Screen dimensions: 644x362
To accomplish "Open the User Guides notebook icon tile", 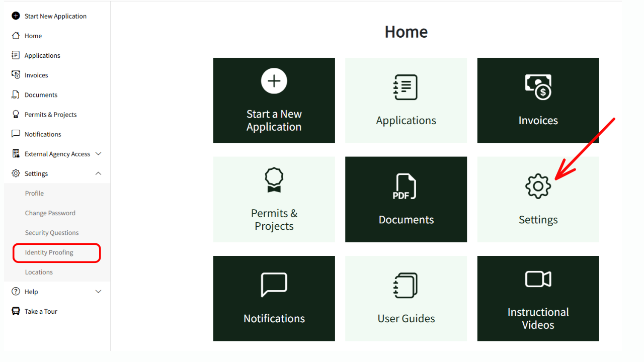I will coord(406,285).
